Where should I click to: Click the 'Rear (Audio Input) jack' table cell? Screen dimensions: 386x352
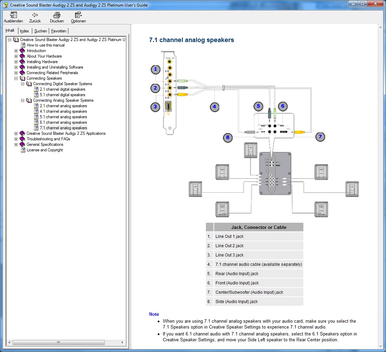259,274
